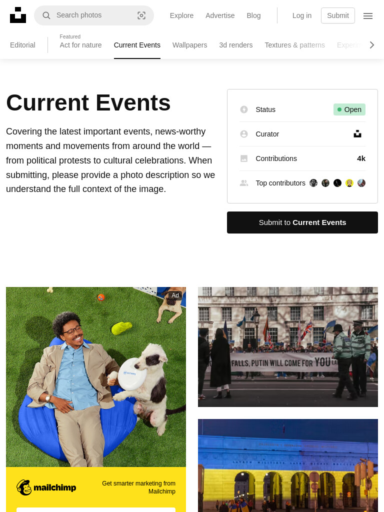This screenshot has height=512, width=384.
Task: Click the Mailchimp logo in ad
Action: [x=46, y=487]
